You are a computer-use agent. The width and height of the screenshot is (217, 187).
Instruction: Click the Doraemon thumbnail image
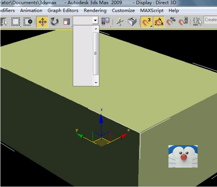point(183,156)
